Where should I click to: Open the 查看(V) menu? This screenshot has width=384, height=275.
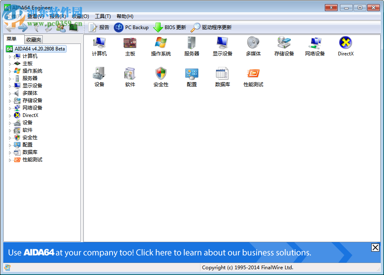35,16
